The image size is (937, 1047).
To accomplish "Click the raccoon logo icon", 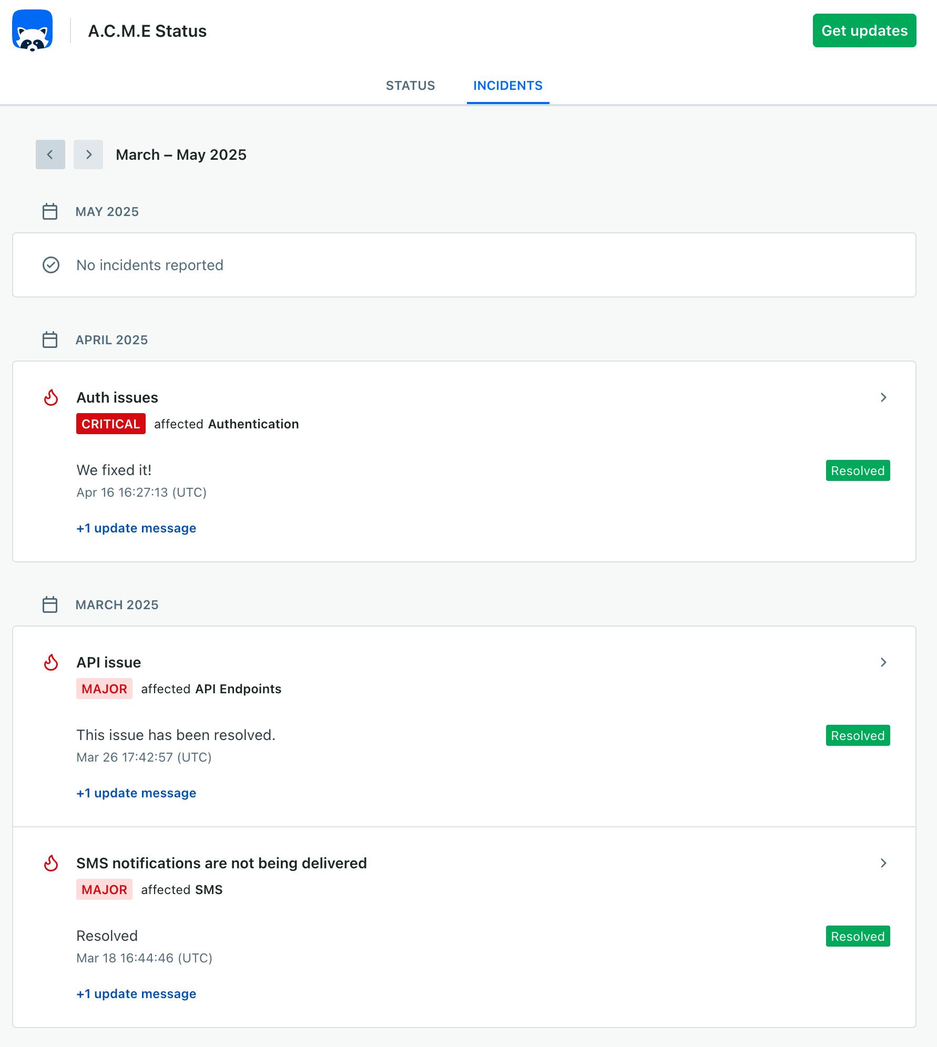I will pos(33,30).
